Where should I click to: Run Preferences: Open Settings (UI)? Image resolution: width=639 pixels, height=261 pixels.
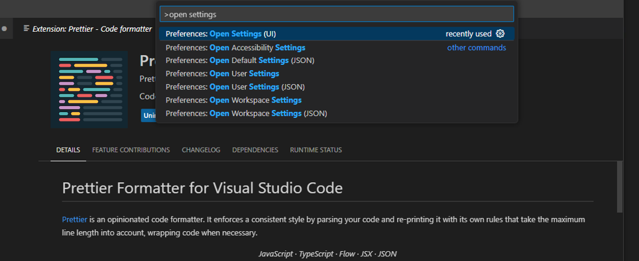point(337,34)
